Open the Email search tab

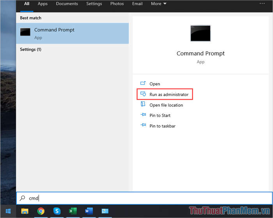click(137, 4)
